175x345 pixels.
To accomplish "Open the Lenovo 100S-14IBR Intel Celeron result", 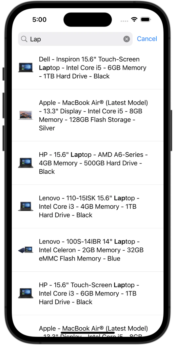I will click(x=87, y=250).
